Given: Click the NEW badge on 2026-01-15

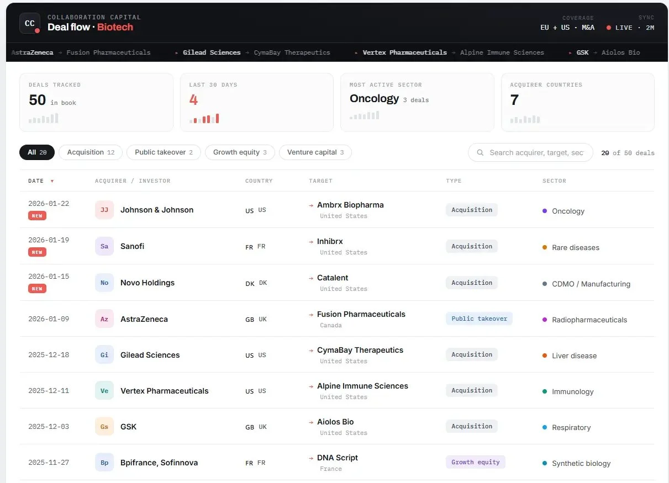Looking at the screenshot, I should coord(37,289).
